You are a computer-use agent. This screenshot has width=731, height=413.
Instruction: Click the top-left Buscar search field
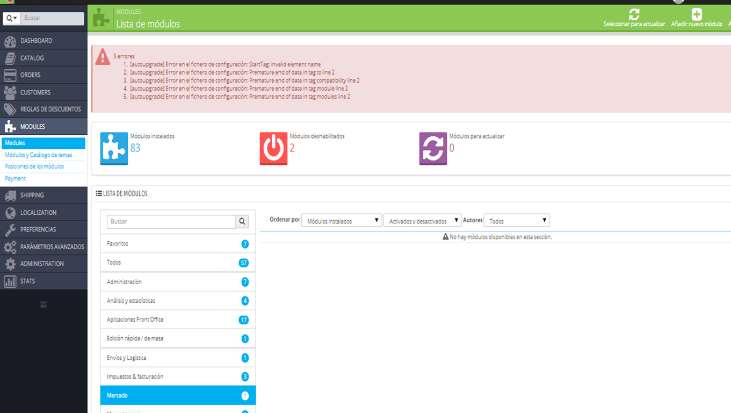[x=52, y=18]
